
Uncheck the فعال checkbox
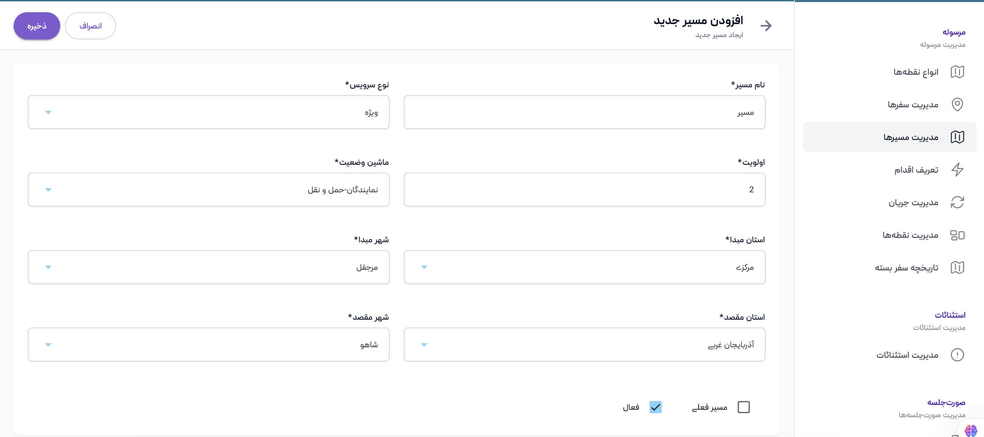656,407
